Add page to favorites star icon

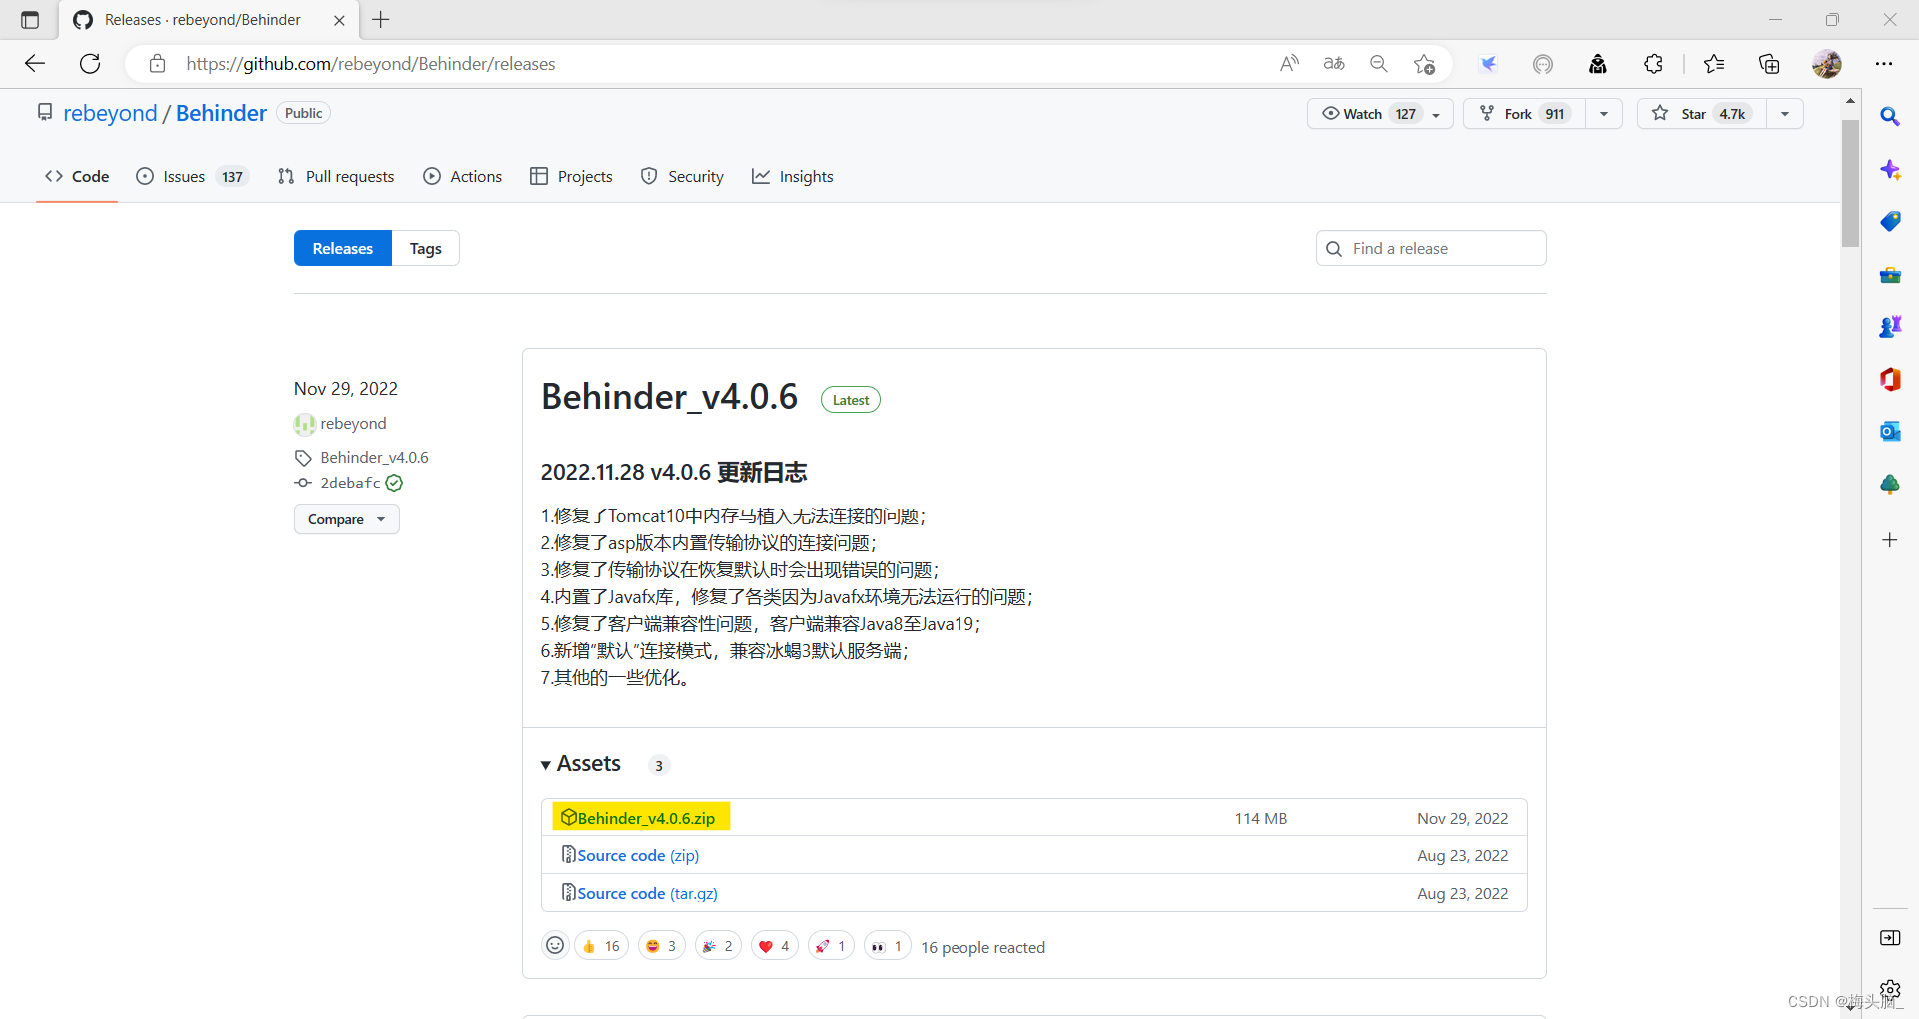pyautogui.click(x=1424, y=64)
